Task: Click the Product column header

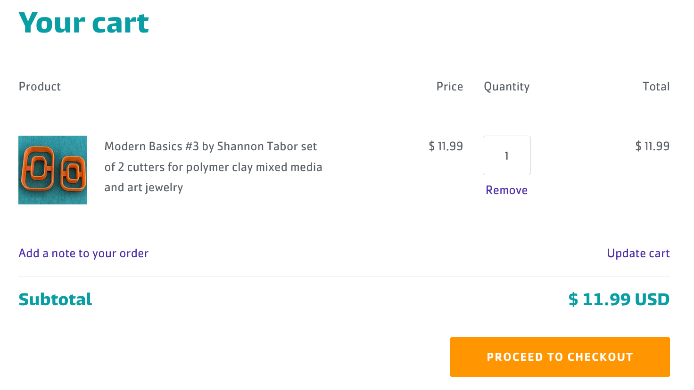Action: [x=40, y=87]
